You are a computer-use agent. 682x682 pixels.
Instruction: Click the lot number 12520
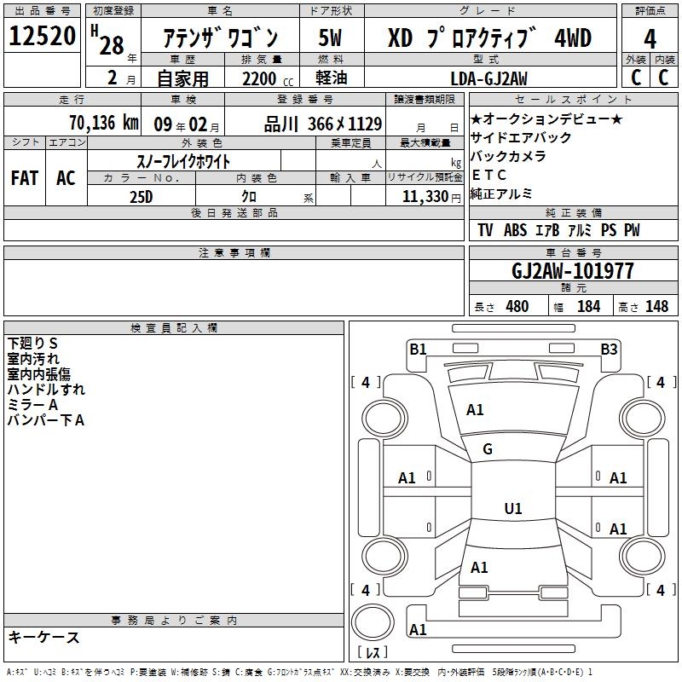point(42,38)
